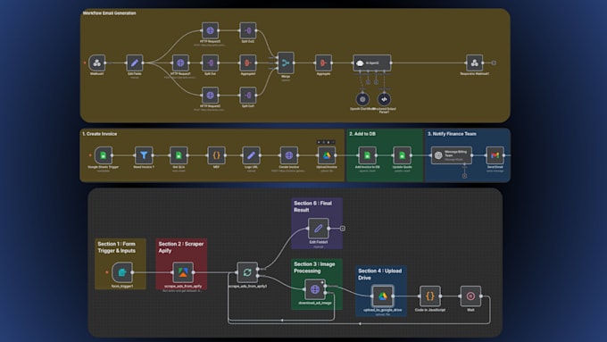Open the HTTP Request node on the middle branch
The width and height of the screenshot is (607, 342).
[180, 63]
